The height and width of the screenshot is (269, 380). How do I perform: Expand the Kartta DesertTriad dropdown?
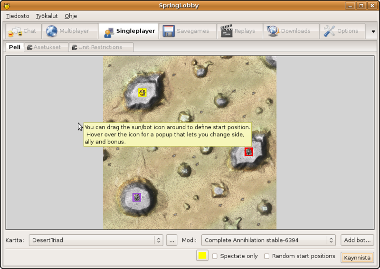coord(96,240)
